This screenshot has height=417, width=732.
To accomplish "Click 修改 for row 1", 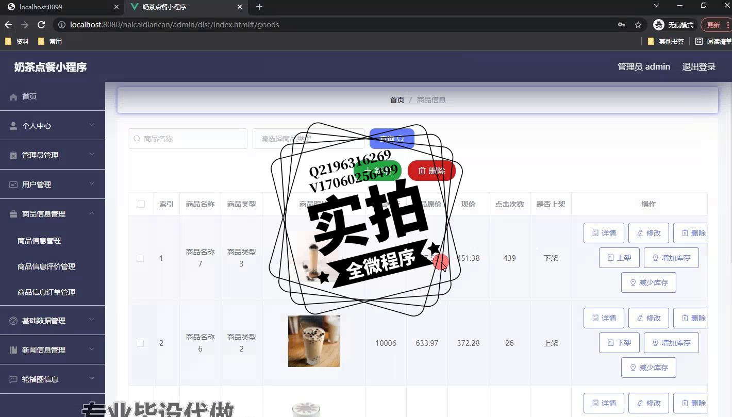I will click(x=648, y=233).
